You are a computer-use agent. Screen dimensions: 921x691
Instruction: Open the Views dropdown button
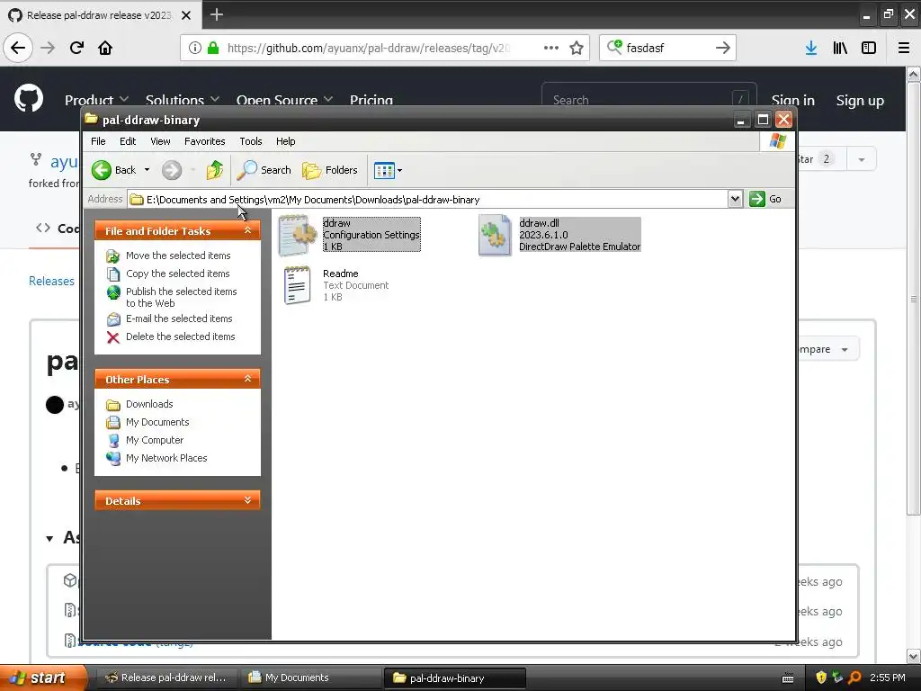(x=388, y=170)
